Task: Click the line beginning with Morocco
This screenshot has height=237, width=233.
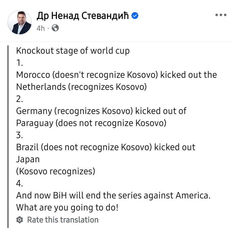Action: pos(116,75)
